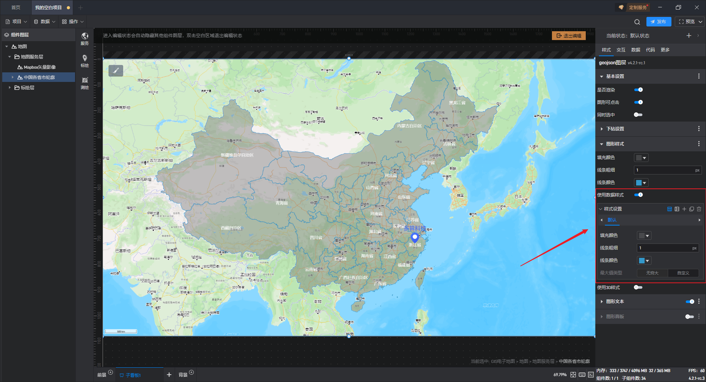The width and height of the screenshot is (706, 382).
Task: Expand the 下钻设置 section
Action: 602,129
